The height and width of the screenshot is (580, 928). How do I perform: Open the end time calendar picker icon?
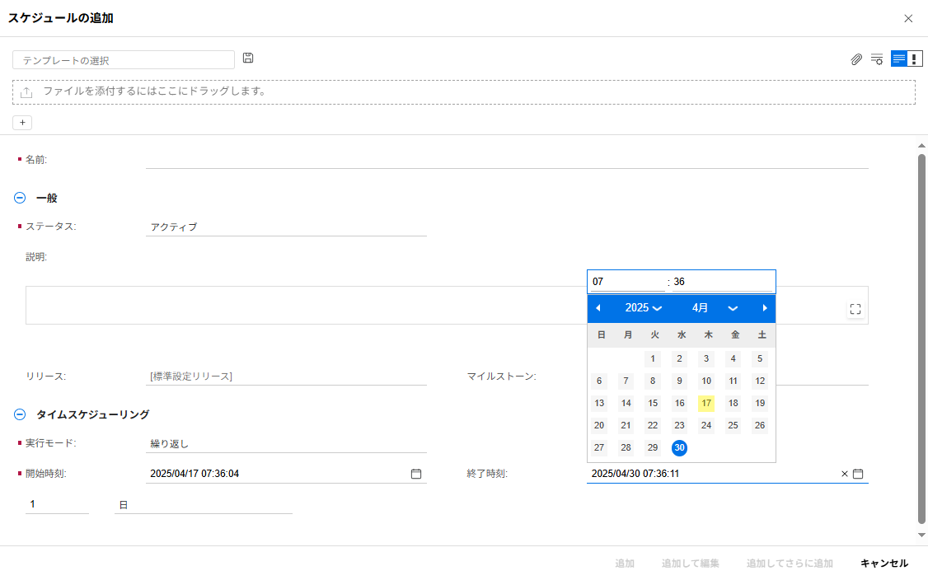(858, 474)
